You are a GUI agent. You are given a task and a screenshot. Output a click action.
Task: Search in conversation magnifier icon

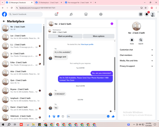[141, 40]
